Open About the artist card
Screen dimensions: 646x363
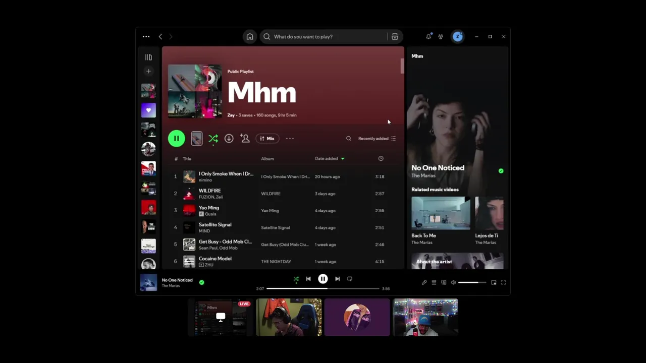pyautogui.click(x=457, y=261)
